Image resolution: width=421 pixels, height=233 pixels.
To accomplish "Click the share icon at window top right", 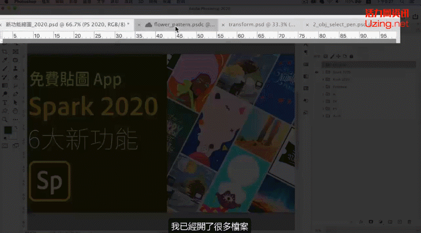I will [415, 16].
